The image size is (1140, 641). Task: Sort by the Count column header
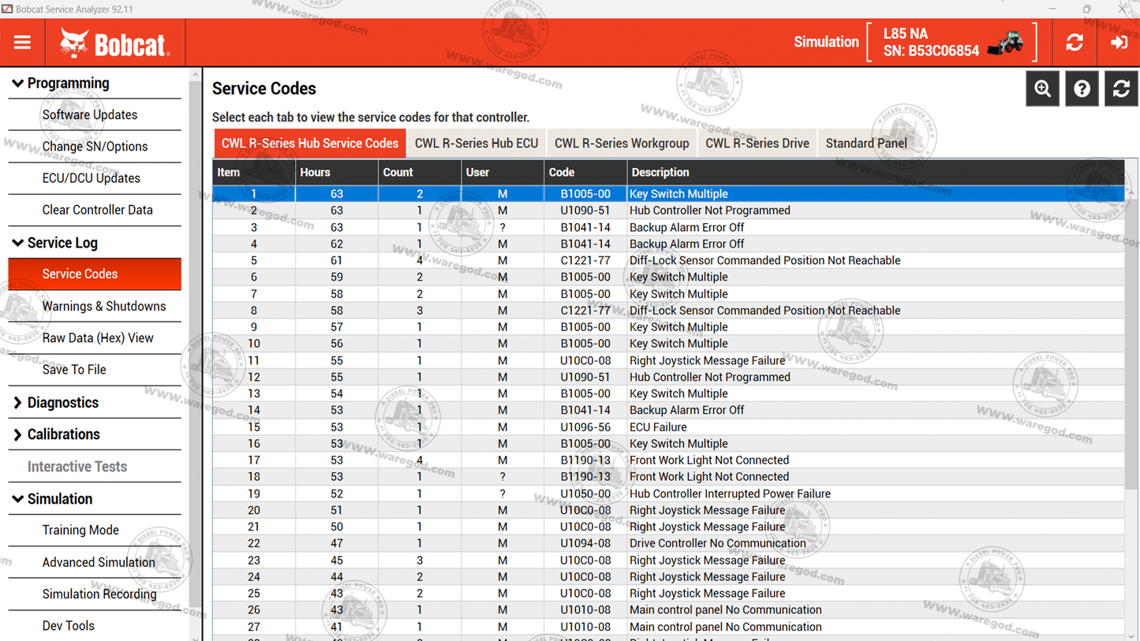[x=420, y=172]
